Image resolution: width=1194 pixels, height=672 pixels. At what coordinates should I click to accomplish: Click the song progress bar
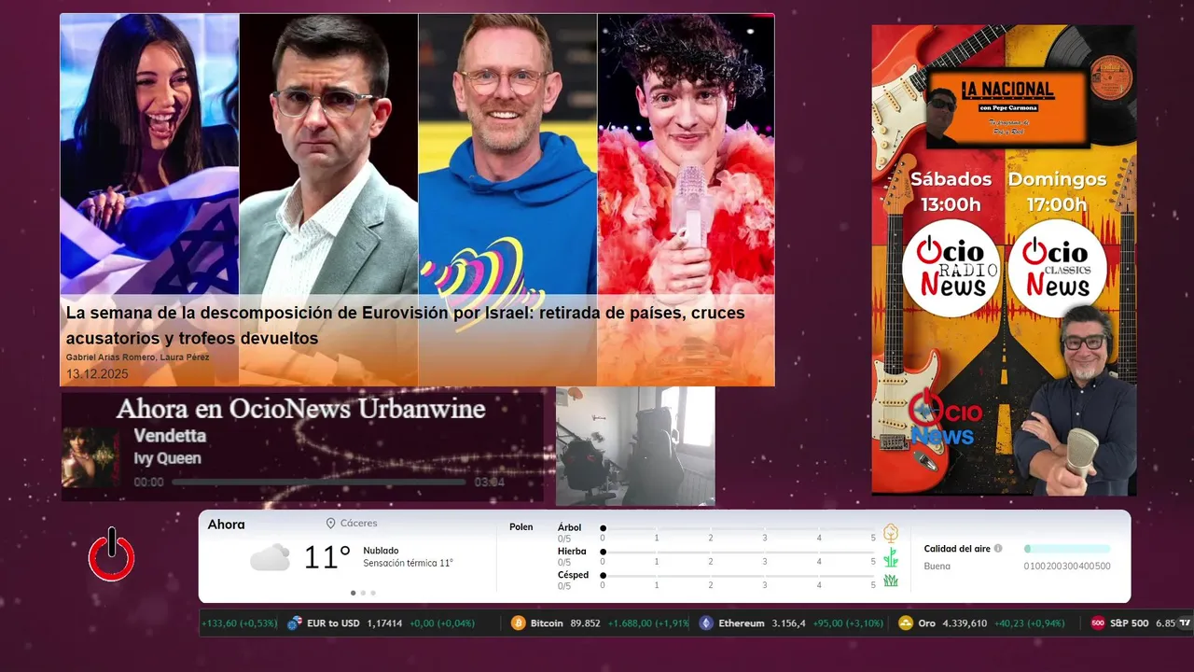click(319, 483)
